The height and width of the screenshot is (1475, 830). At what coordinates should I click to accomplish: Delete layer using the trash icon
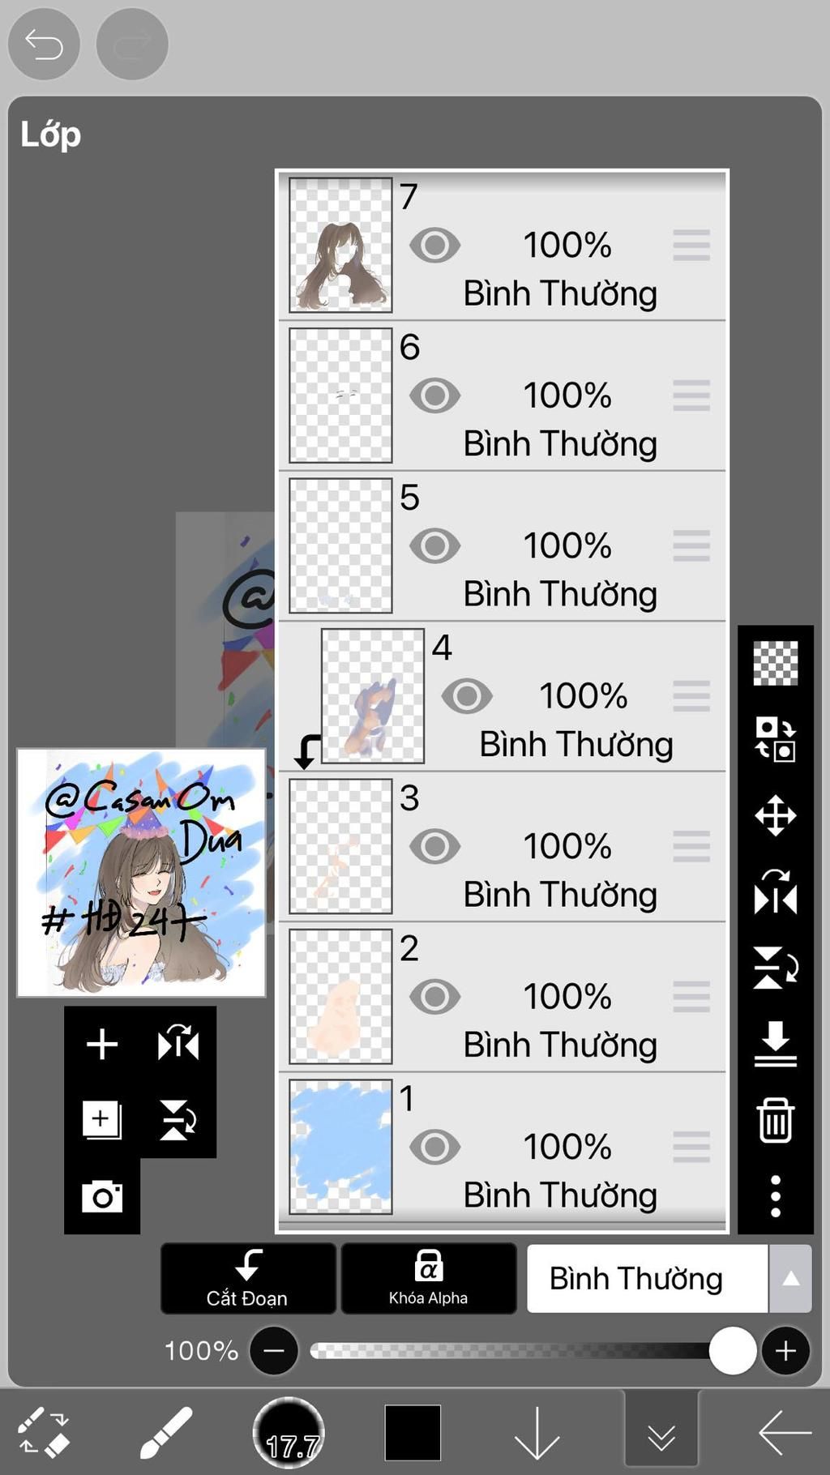point(776,1120)
